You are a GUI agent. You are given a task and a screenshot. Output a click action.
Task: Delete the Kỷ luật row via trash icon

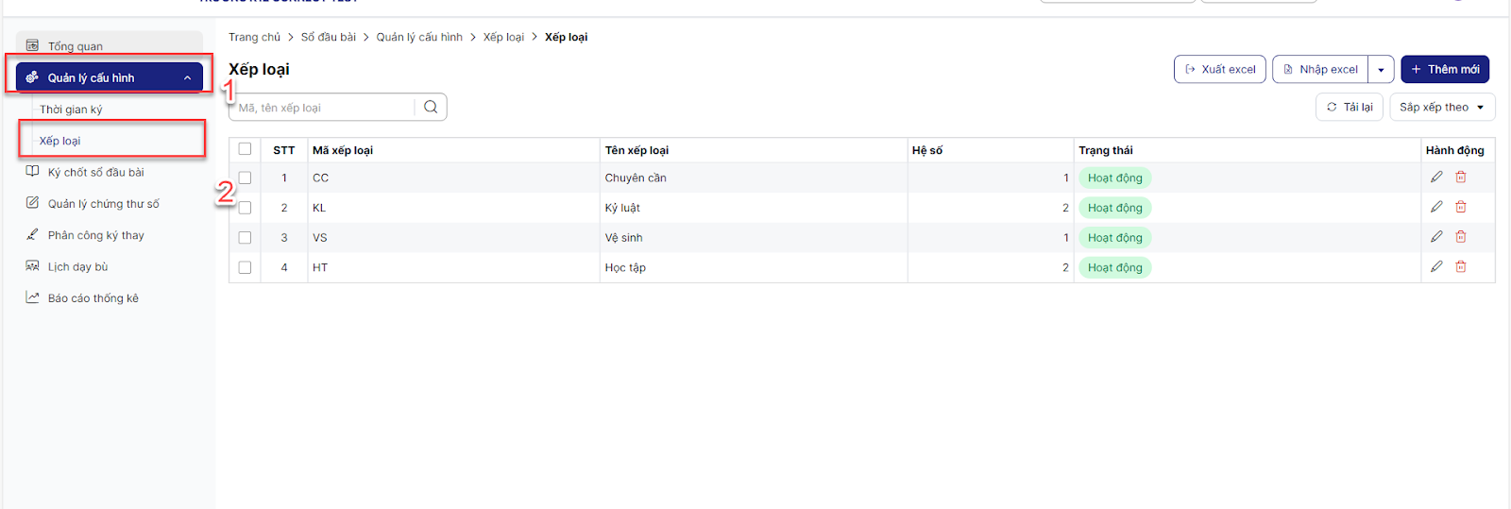pos(1461,207)
